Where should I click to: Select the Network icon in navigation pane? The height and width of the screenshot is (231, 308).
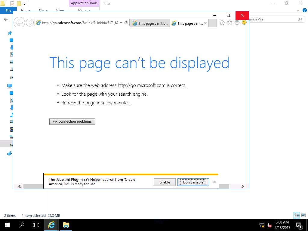tap(9, 153)
